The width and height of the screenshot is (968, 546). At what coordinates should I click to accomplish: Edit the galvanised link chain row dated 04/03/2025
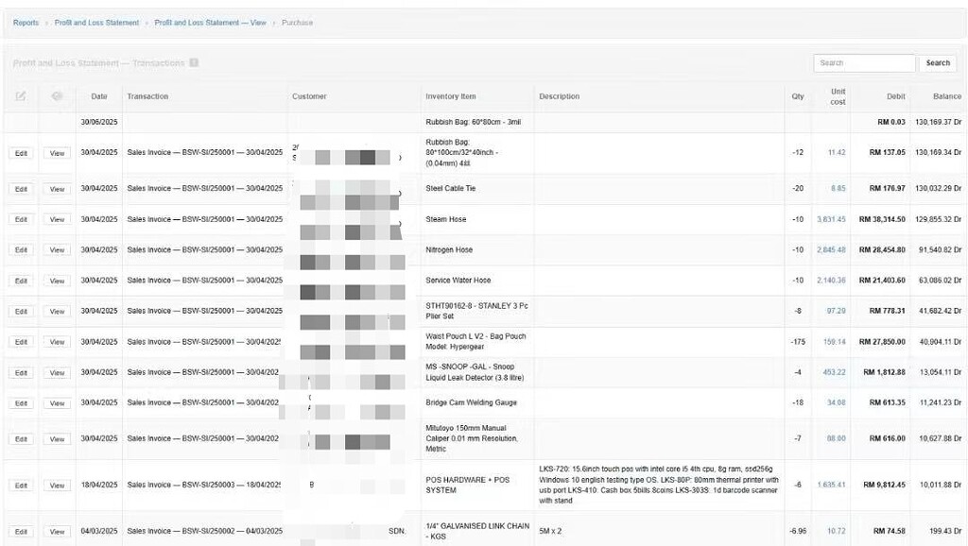(21, 531)
